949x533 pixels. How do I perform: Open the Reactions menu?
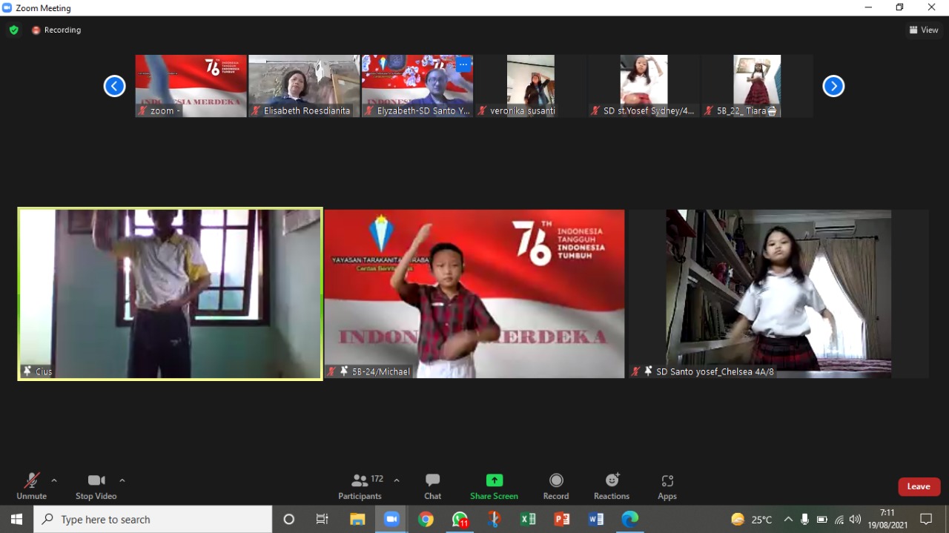click(612, 486)
